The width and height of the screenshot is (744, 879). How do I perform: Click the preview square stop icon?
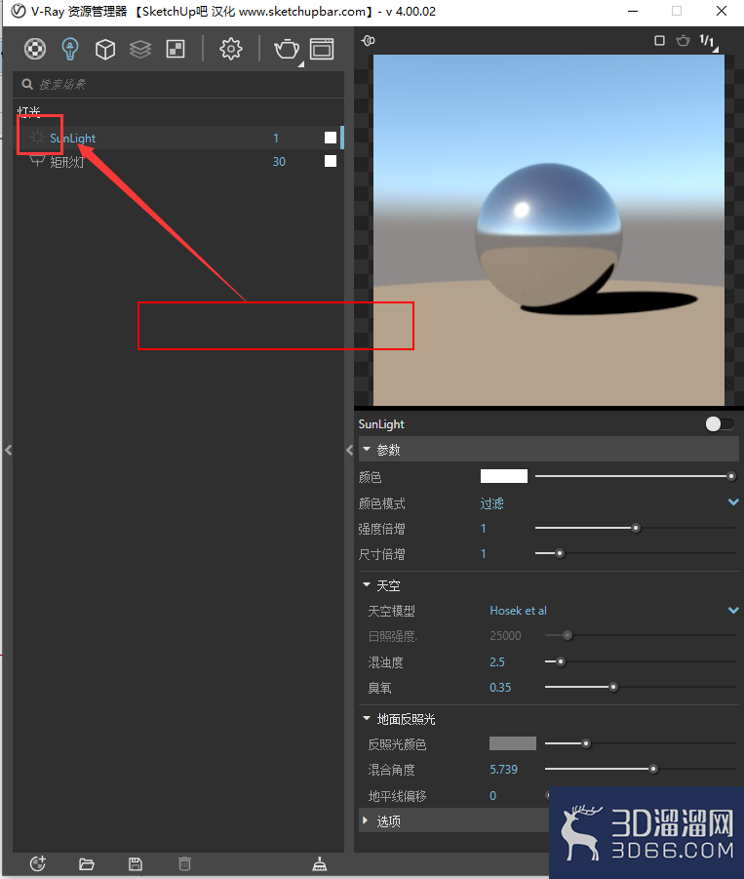coord(659,40)
